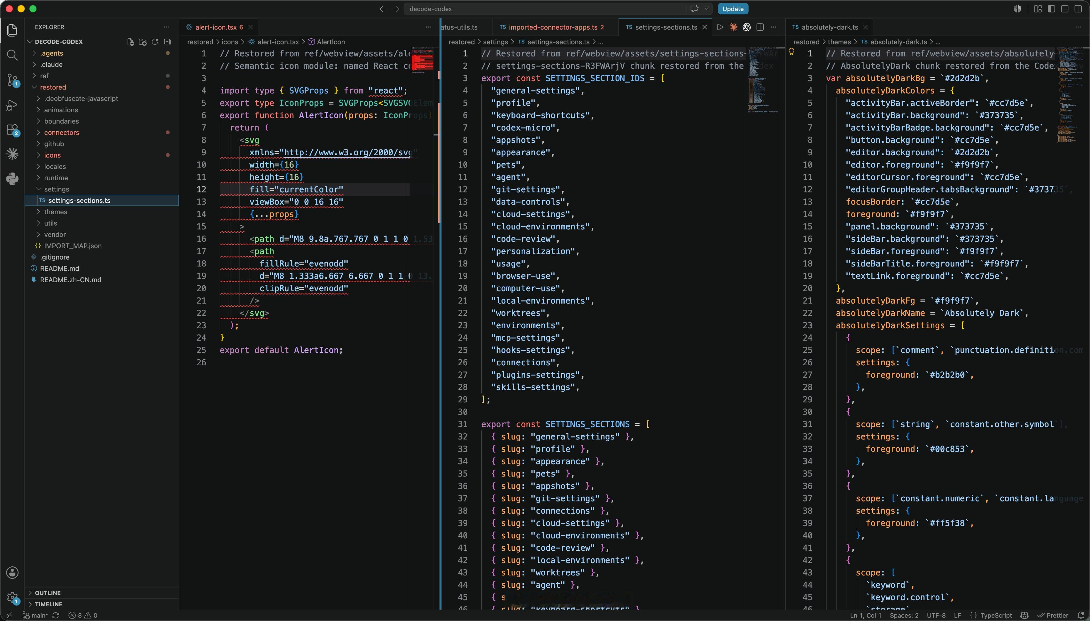Close the settings-sections.ts tab
Screen dimensions: 1090x621
[x=705, y=27]
